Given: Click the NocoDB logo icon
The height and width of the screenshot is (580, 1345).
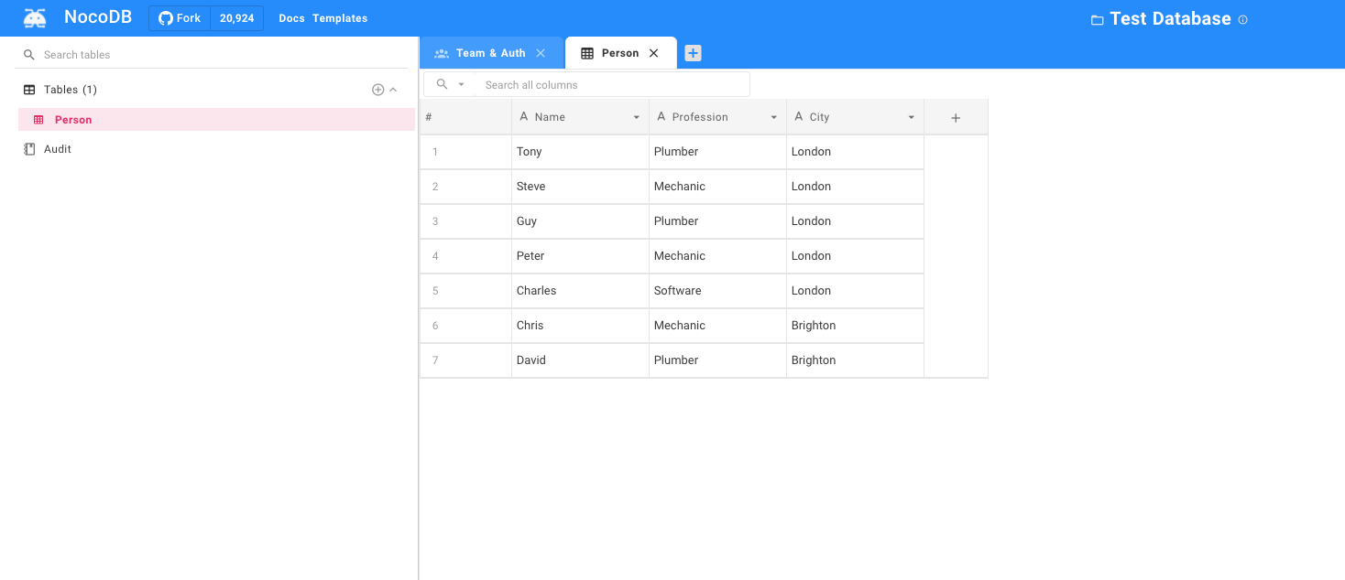Looking at the screenshot, I should pos(35,17).
